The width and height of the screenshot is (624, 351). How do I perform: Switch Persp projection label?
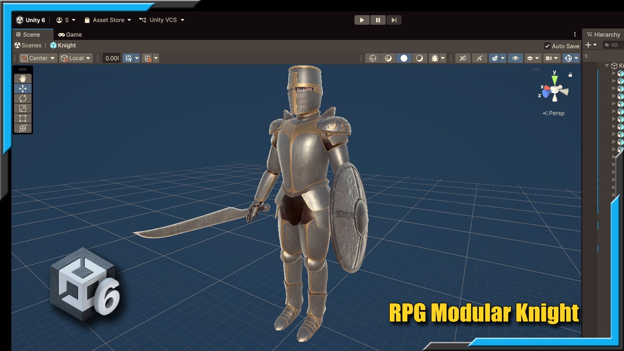point(553,113)
